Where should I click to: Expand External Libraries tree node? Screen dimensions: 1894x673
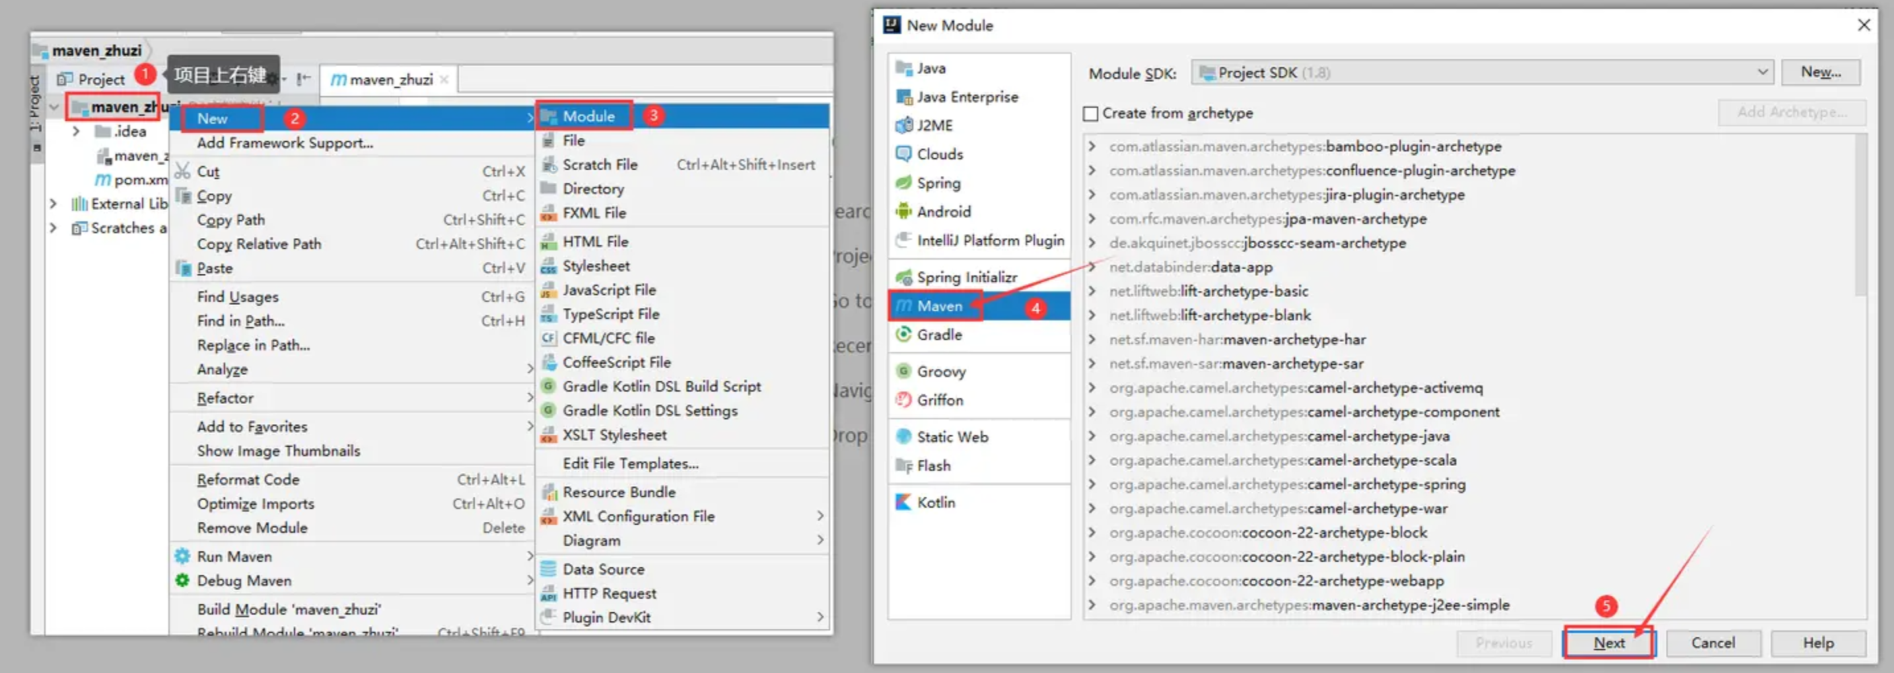53,203
